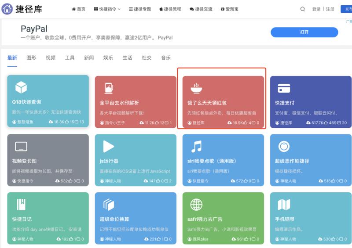Open 爱淘宝 in the navigation
Screen dimensions: 352x248
pos(229,9)
